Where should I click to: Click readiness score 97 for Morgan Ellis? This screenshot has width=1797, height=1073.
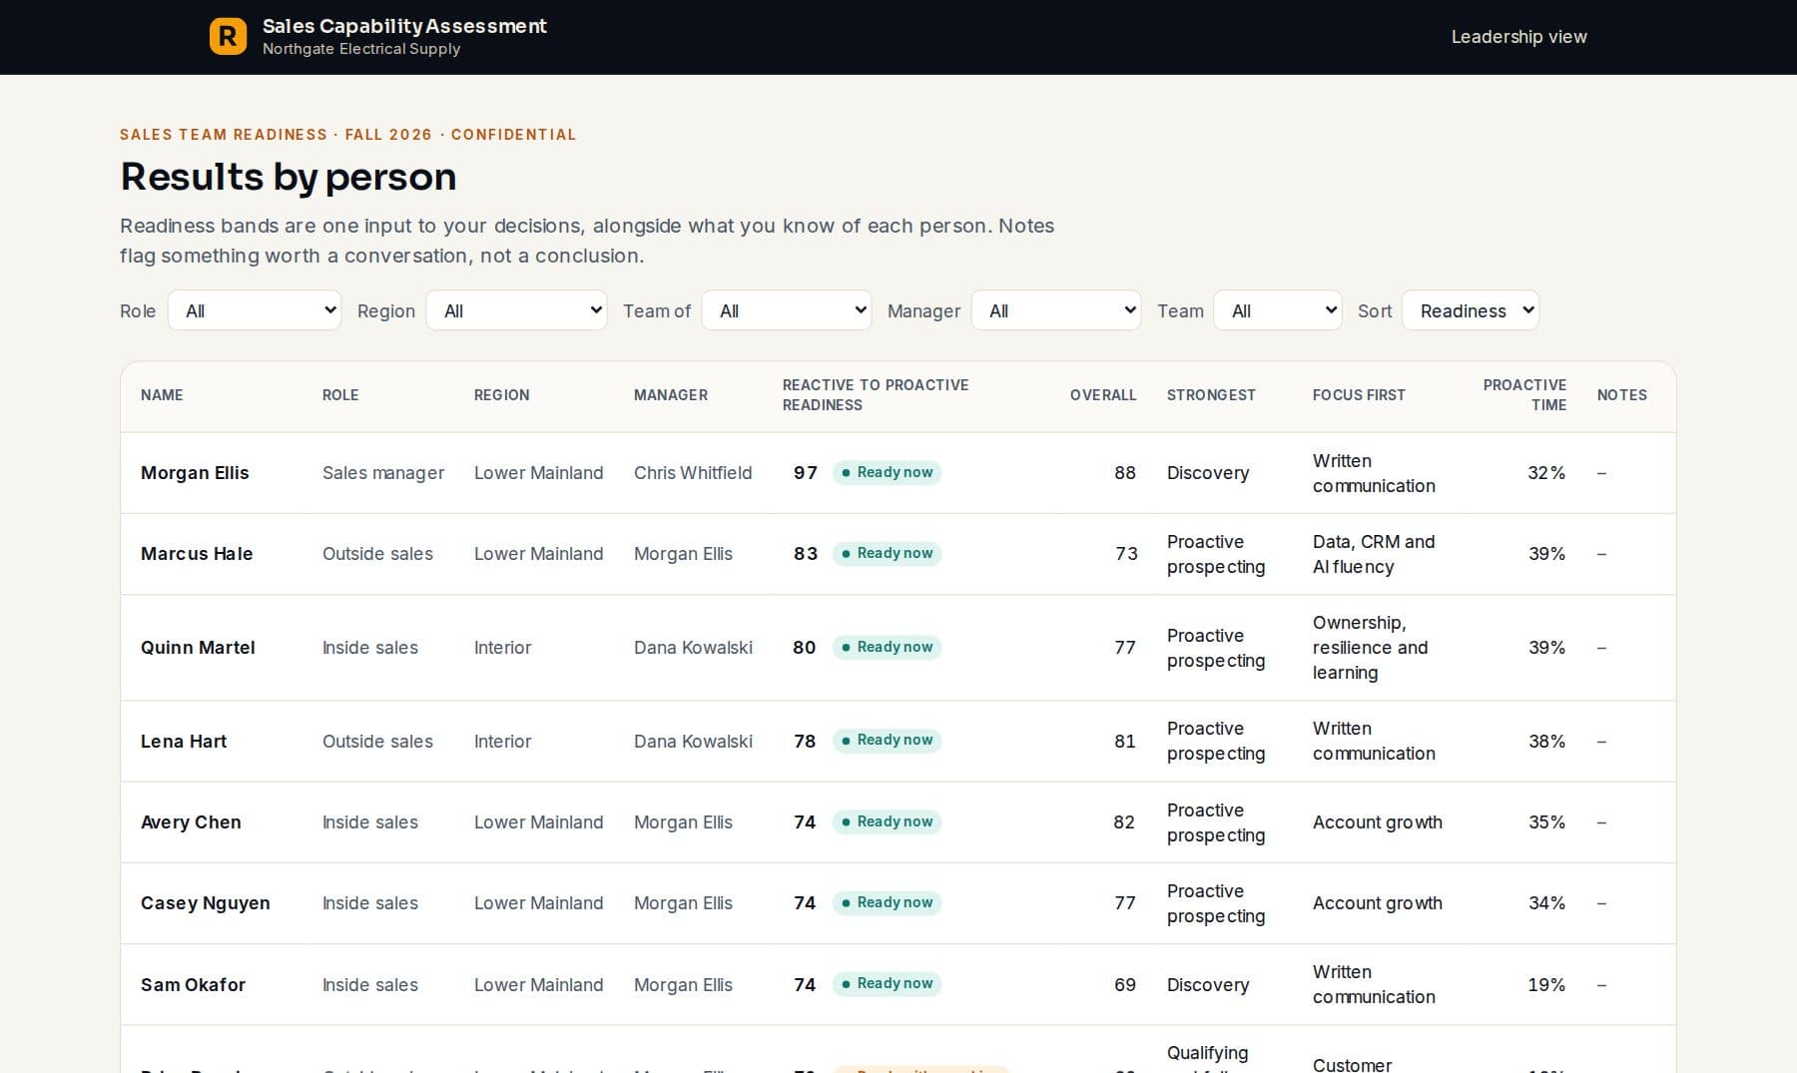pos(806,473)
